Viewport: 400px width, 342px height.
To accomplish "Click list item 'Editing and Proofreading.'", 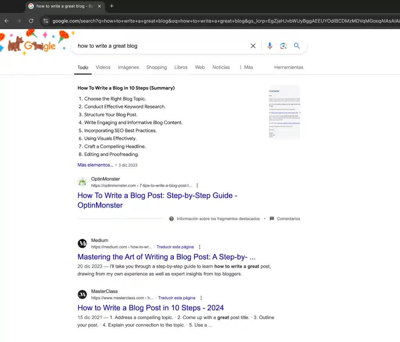I will coord(111,155).
